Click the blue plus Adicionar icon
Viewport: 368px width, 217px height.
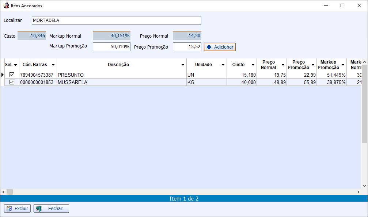(x=209, y=47)
